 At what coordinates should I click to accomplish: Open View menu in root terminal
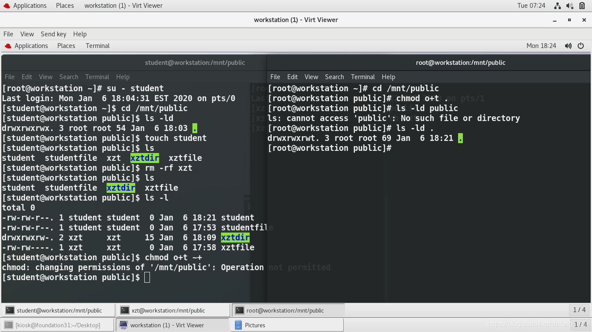pyautogui.click(x=311, y=77)
